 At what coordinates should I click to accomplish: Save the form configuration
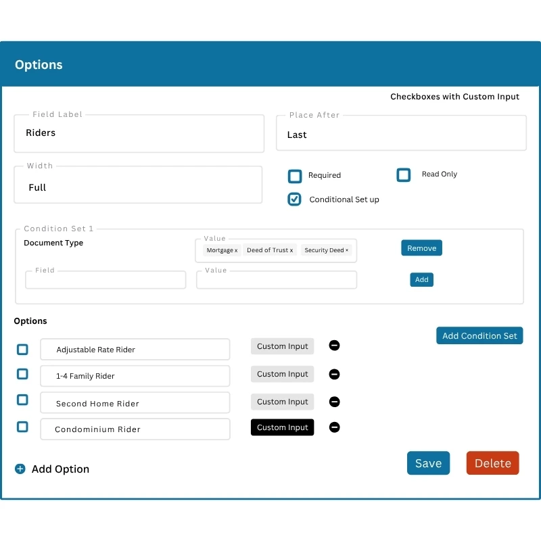(x=428, y=463)
